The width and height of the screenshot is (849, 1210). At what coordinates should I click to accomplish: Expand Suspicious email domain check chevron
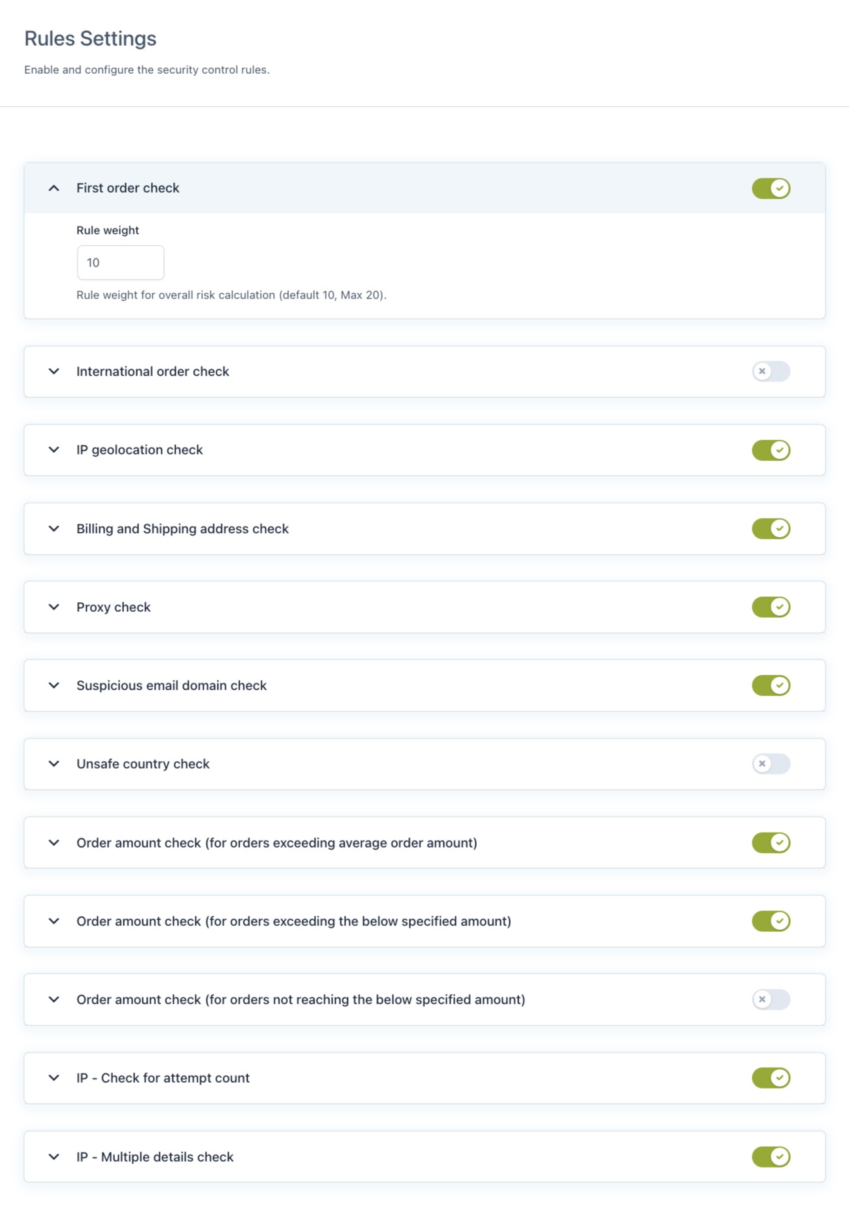coord(54,686)
